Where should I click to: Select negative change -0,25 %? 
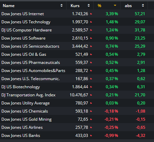tap(111, 127)
